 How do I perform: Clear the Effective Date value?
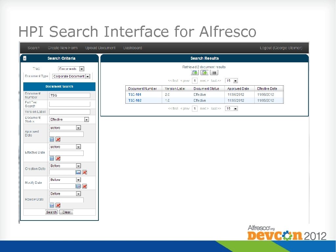pyautogui.click(x=58, y=158)
